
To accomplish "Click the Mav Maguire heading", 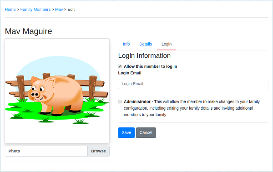I will [28, 31].
